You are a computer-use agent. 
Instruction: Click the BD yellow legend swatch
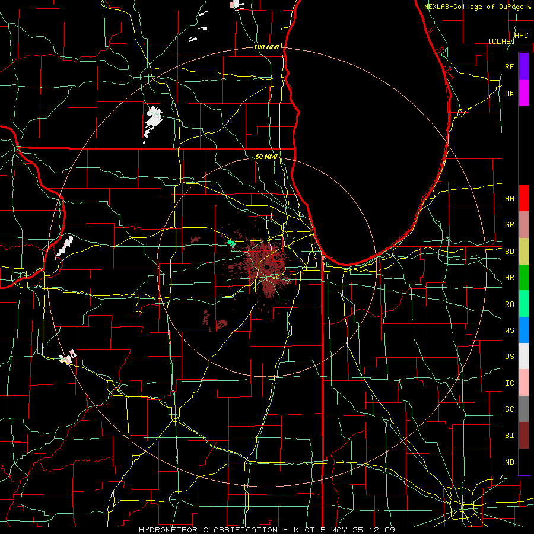pos(524,252)
